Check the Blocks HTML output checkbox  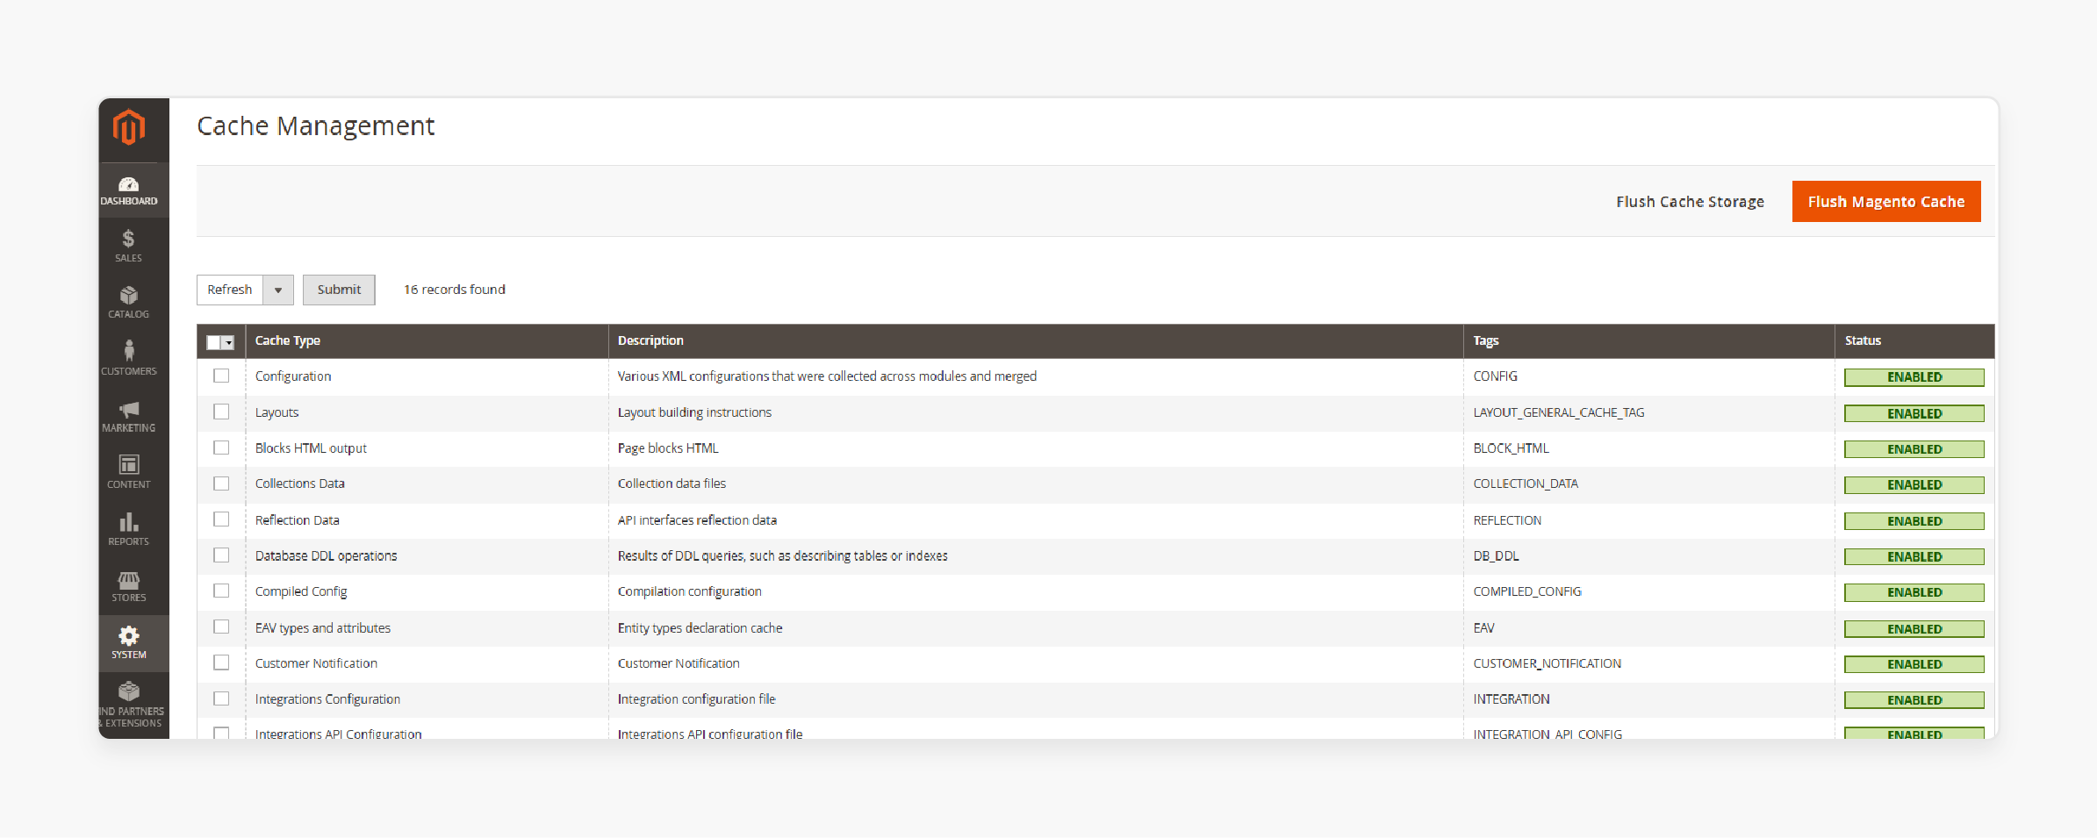click(221, 448)
